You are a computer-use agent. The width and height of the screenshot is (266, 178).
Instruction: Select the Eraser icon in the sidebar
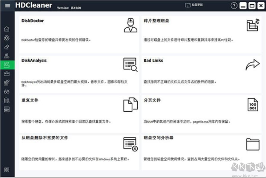pos(7,47)
